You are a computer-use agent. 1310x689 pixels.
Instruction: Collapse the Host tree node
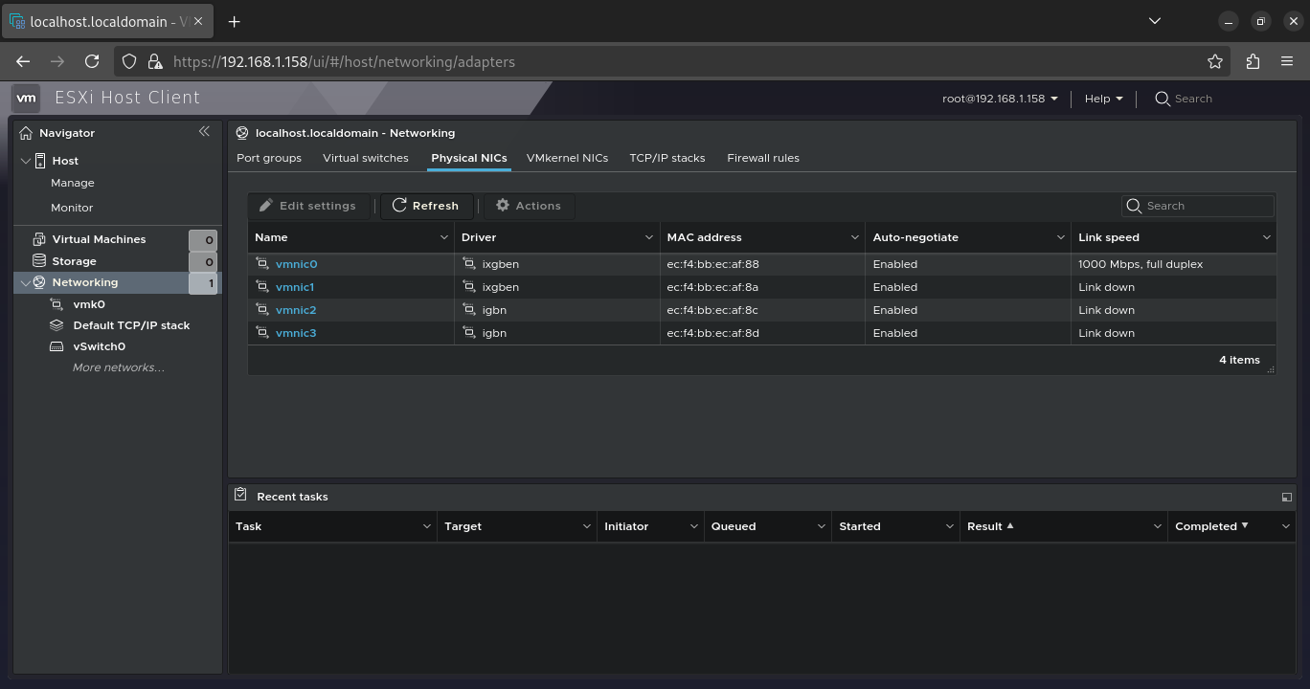coord(26,161)
